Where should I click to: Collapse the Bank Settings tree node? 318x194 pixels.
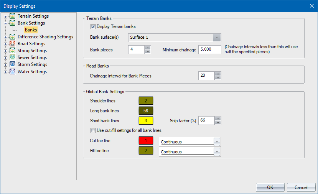coord(5,23)
